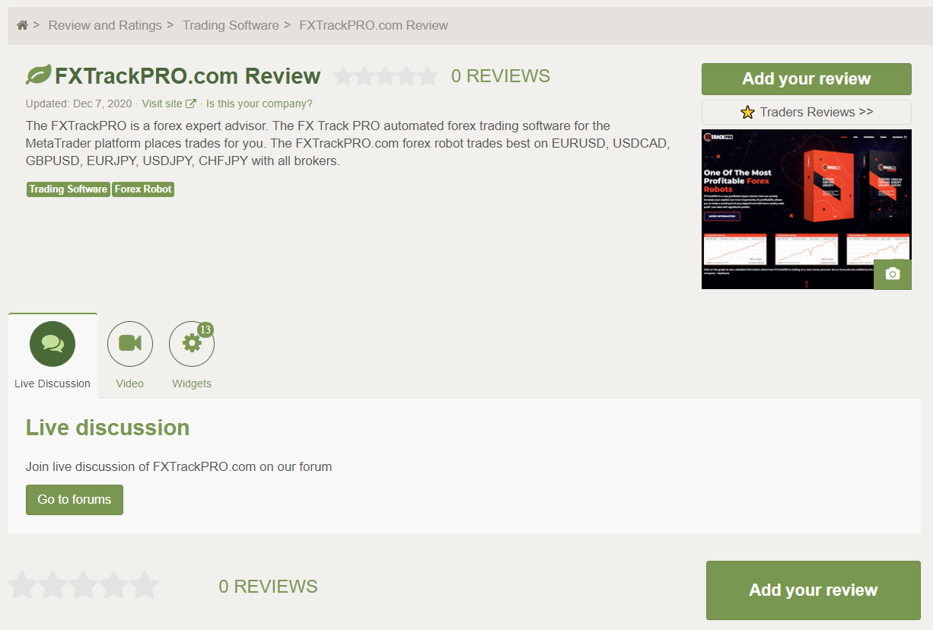933x630 pixels.
Task: Click the camera icon on the screenshot
Action: [x=893, y=274]
